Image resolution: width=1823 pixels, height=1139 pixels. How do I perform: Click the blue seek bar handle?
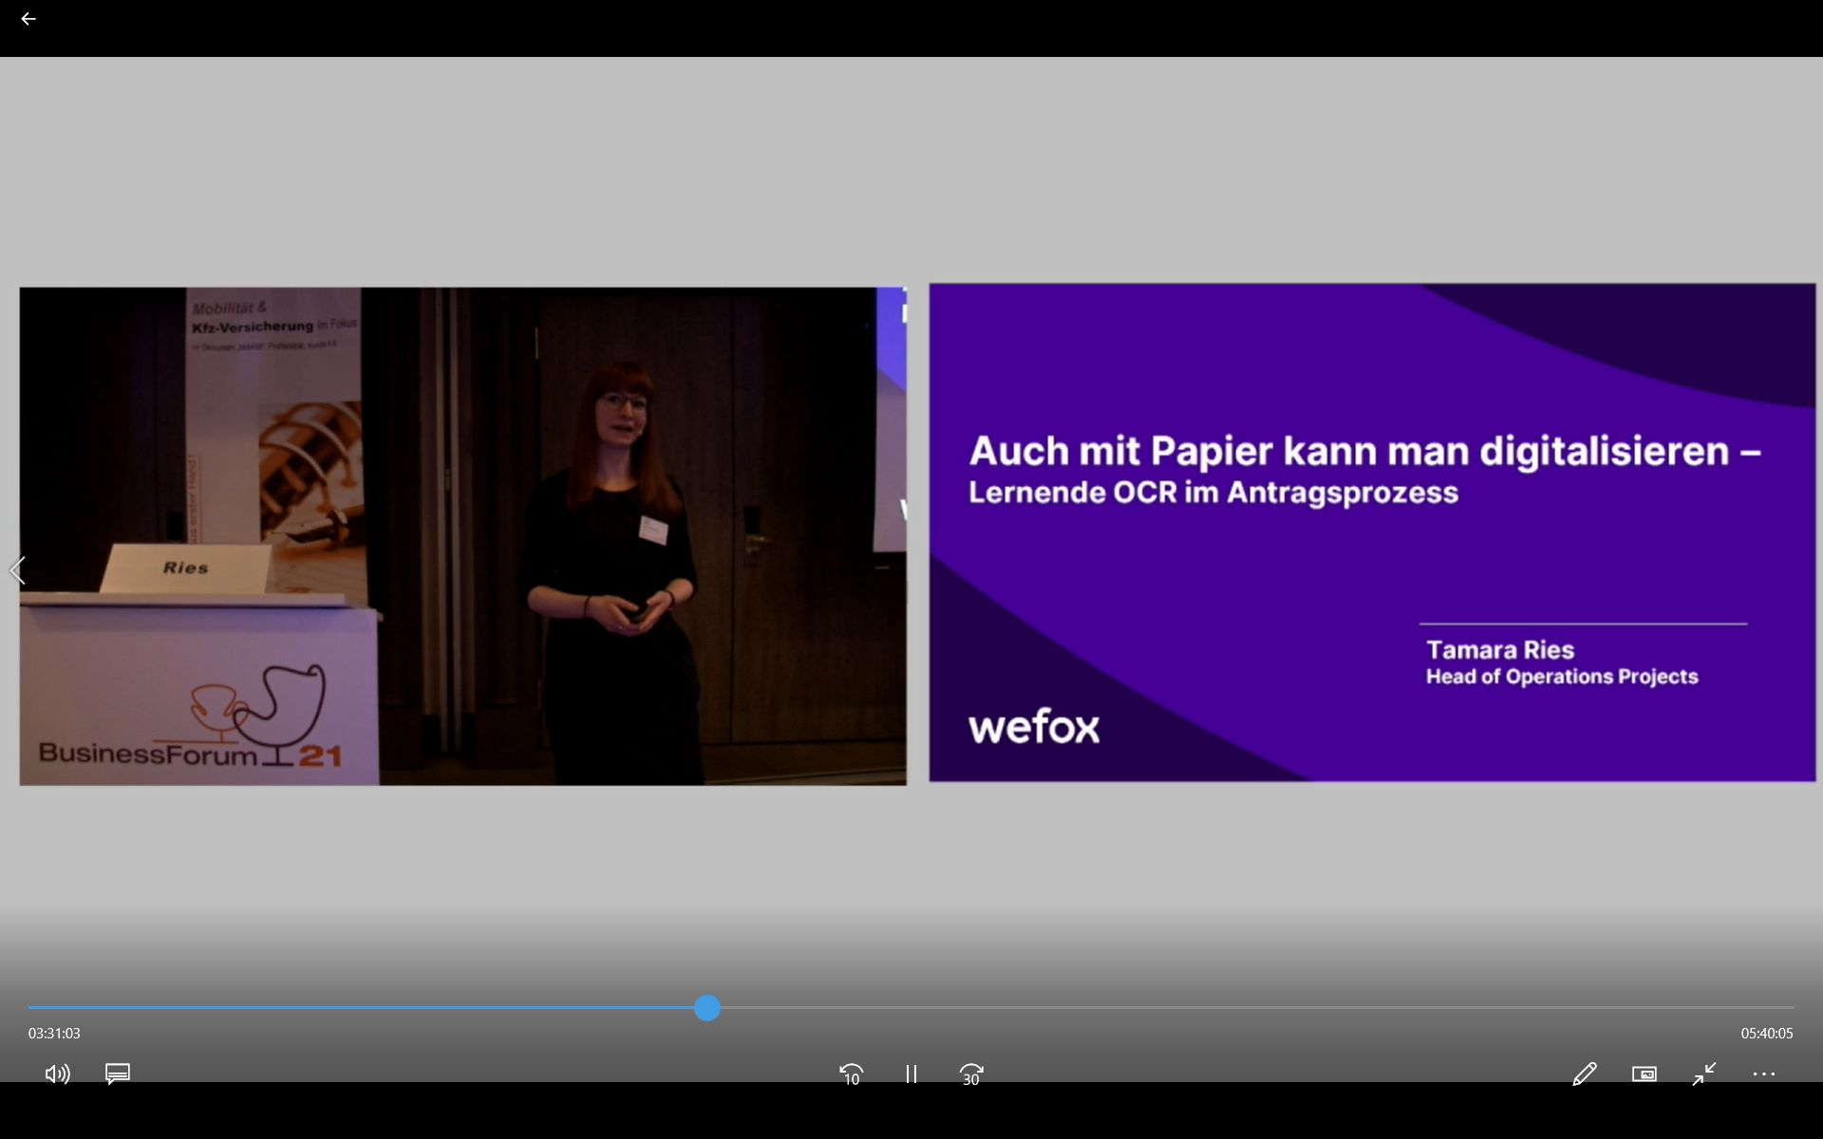click(706, 1008)
